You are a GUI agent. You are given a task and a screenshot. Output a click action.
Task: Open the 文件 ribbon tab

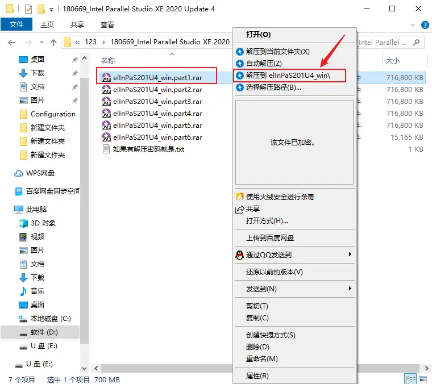tap(16, 24)
